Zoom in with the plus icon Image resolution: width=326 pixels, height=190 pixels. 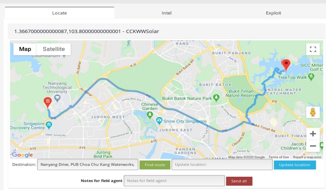coord(313,134)
